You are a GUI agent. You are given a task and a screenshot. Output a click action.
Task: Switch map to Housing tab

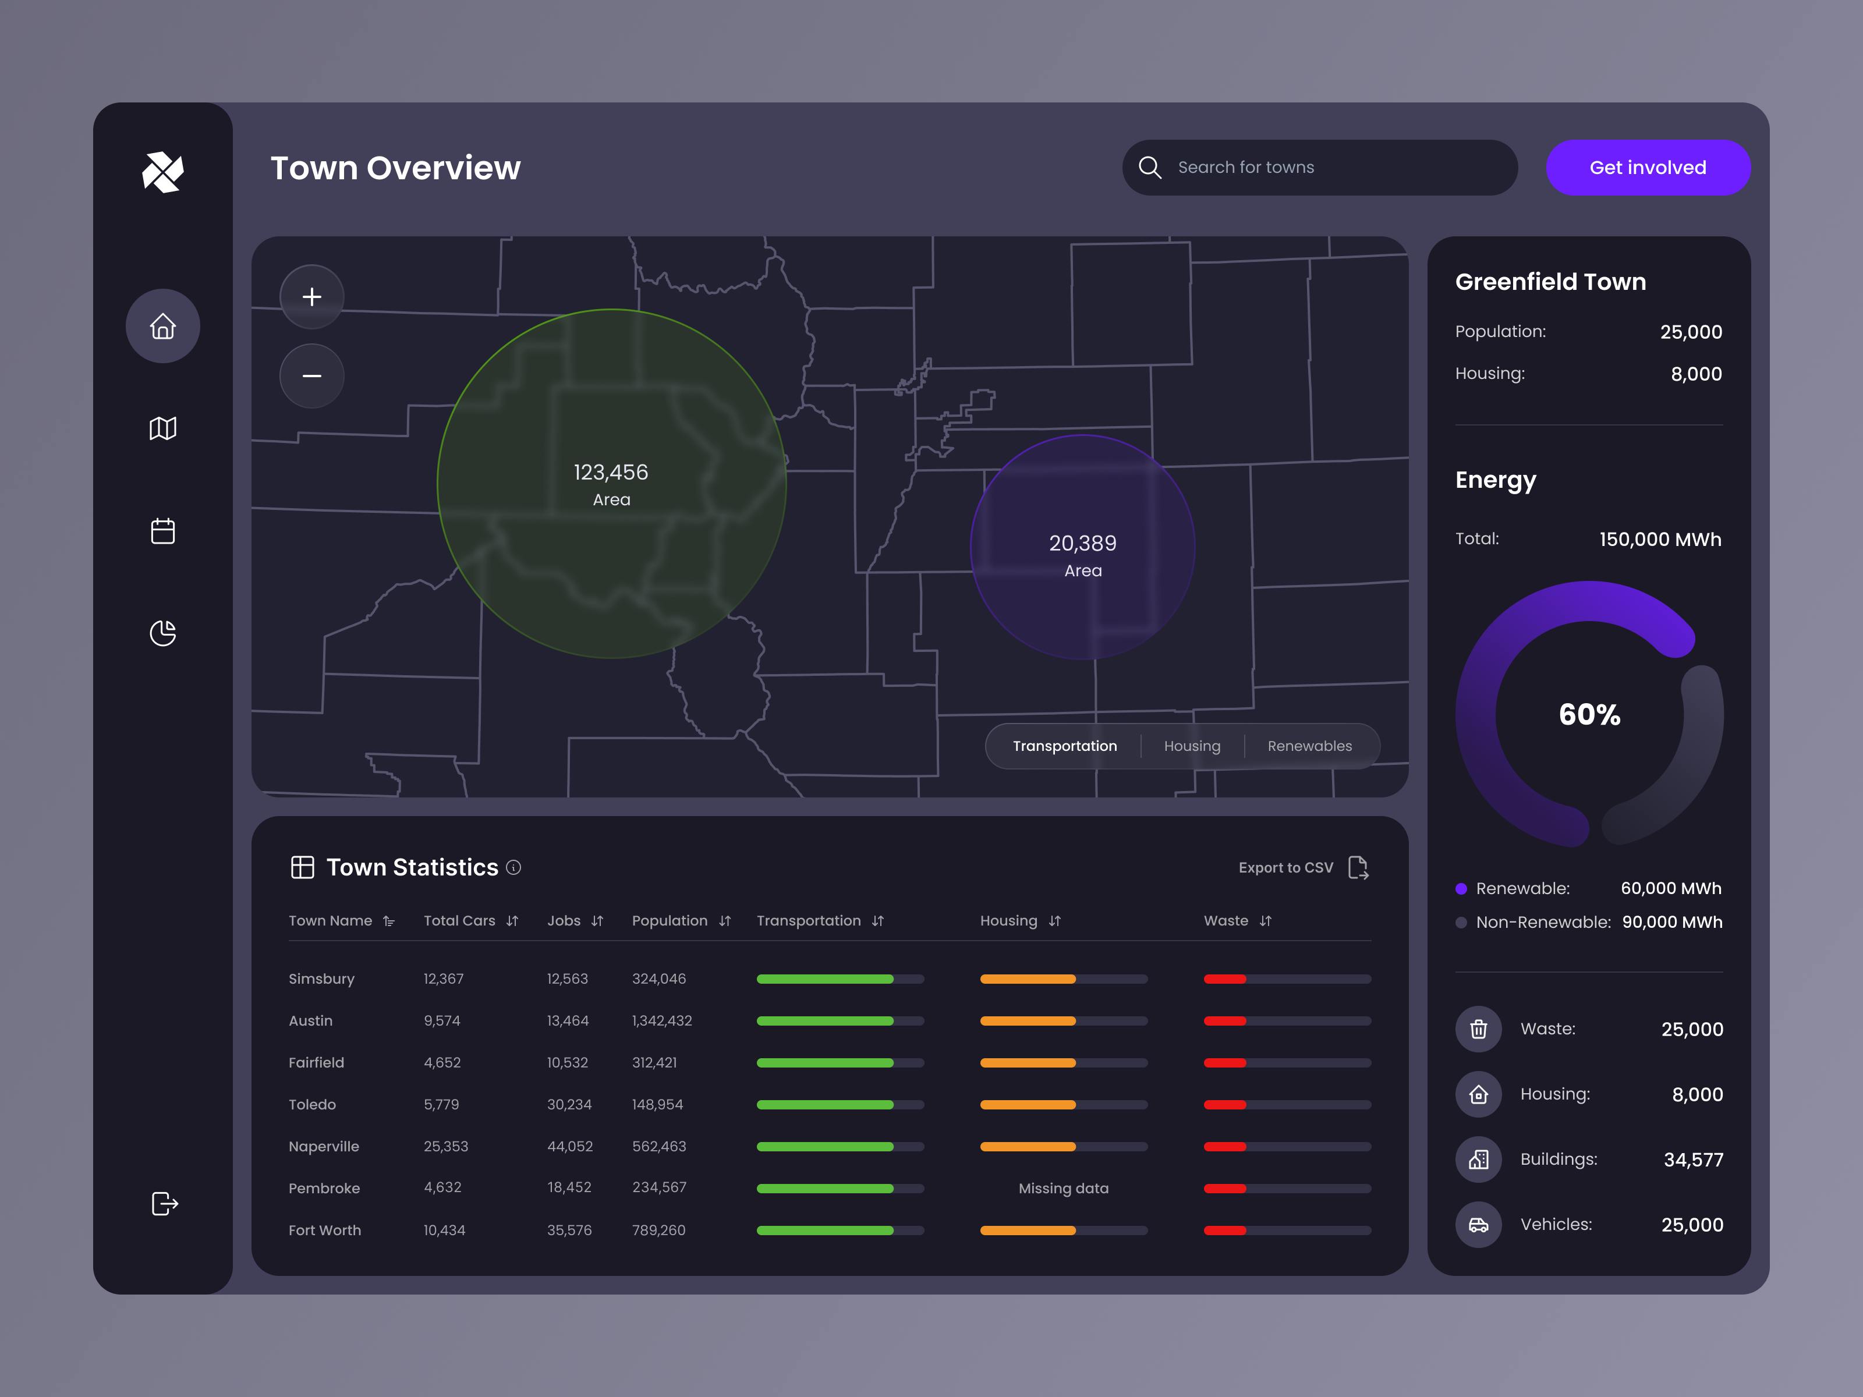pos(1192,746)
